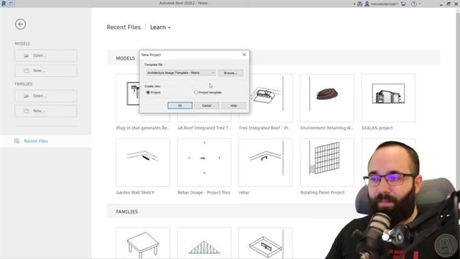Open Help from New Project dialog
The height and width of the screenshot is (259, 460).
pos(234,106)
